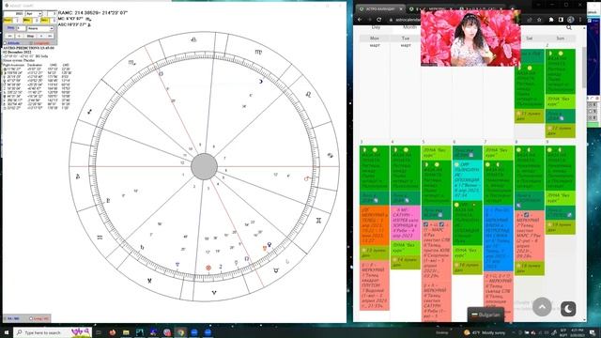Click the browser reload icon

pyautogui.click(x=378, y=20)
